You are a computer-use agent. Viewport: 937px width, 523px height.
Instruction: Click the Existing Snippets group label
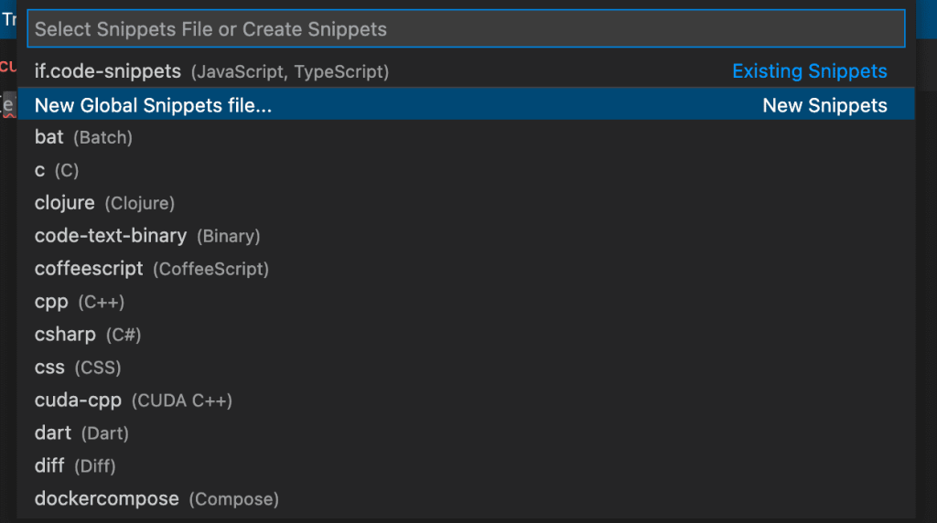(x=810, y=71)
